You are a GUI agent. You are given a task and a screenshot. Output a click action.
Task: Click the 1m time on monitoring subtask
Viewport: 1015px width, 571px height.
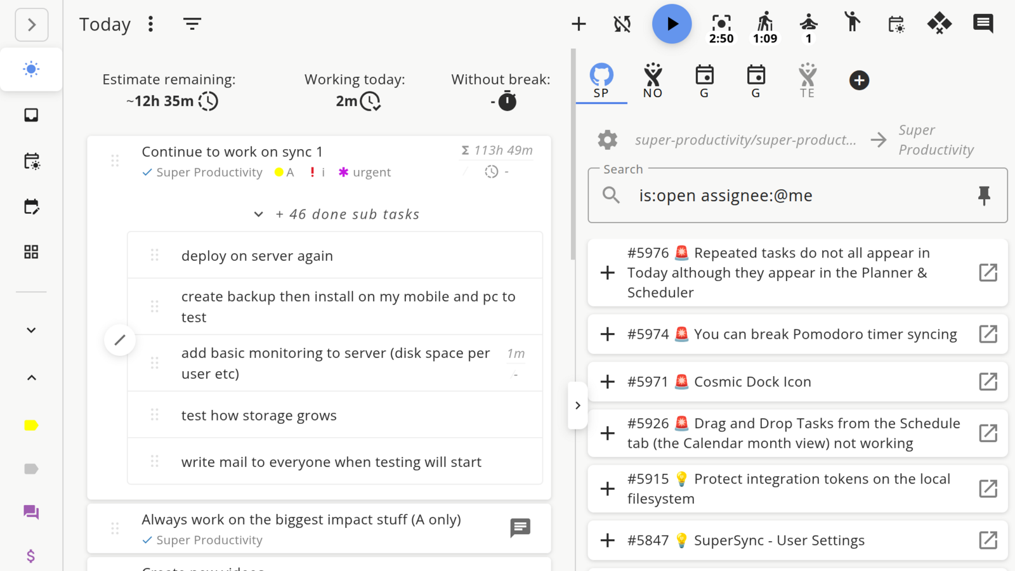516,353
